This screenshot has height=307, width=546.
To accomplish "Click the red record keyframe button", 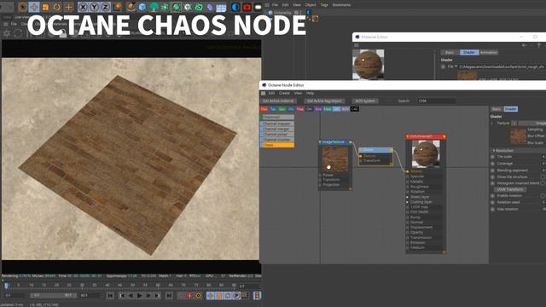I will click(189, 296).
